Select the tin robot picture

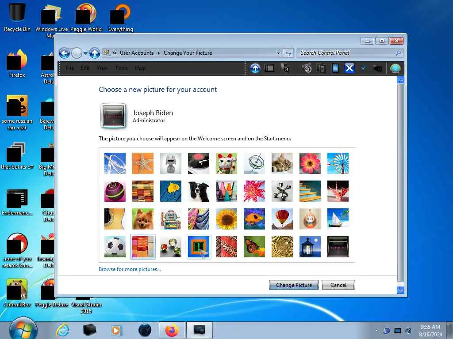(x=171, y=219)
